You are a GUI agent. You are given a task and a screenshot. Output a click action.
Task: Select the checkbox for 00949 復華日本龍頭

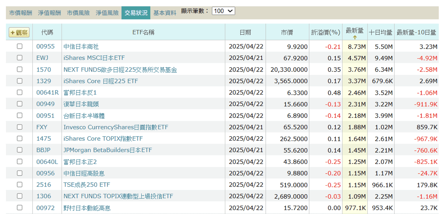coord(19,104)
